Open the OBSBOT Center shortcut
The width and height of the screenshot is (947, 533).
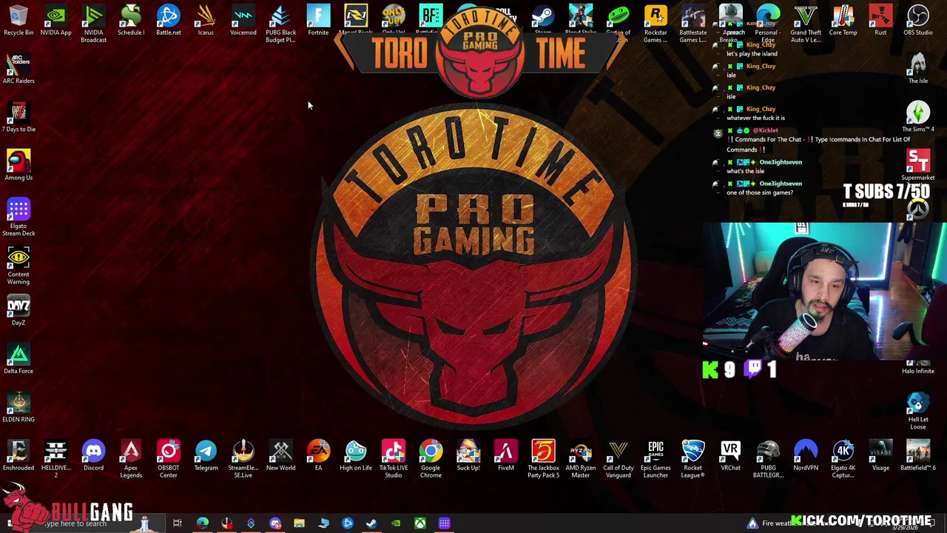click(x=168, y=459)
